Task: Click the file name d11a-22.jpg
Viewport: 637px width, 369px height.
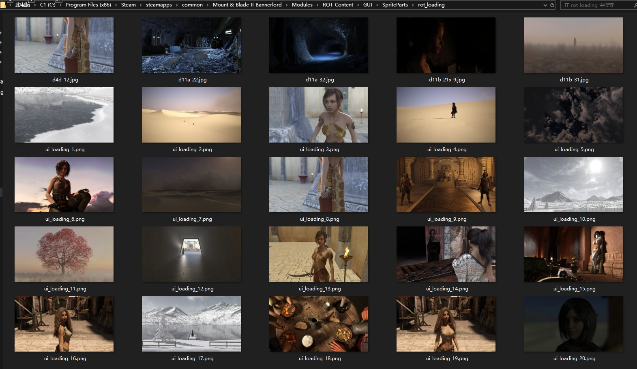Action: 192,80
